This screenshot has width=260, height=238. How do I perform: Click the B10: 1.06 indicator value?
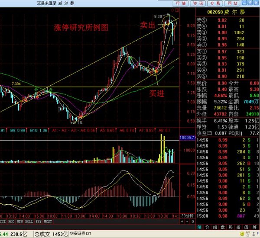pos(39,131)
